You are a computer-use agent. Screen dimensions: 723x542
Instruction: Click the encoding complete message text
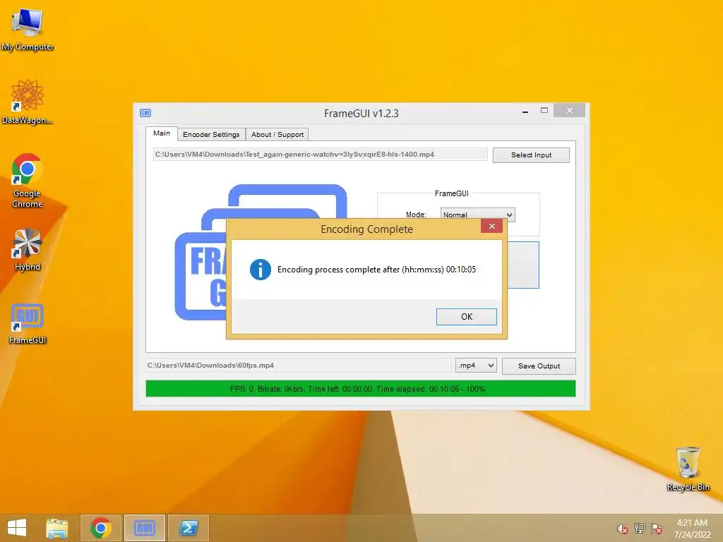(x=376, y=270)
